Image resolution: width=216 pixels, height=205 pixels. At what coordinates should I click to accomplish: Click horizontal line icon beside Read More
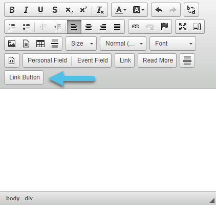(187, 60)
